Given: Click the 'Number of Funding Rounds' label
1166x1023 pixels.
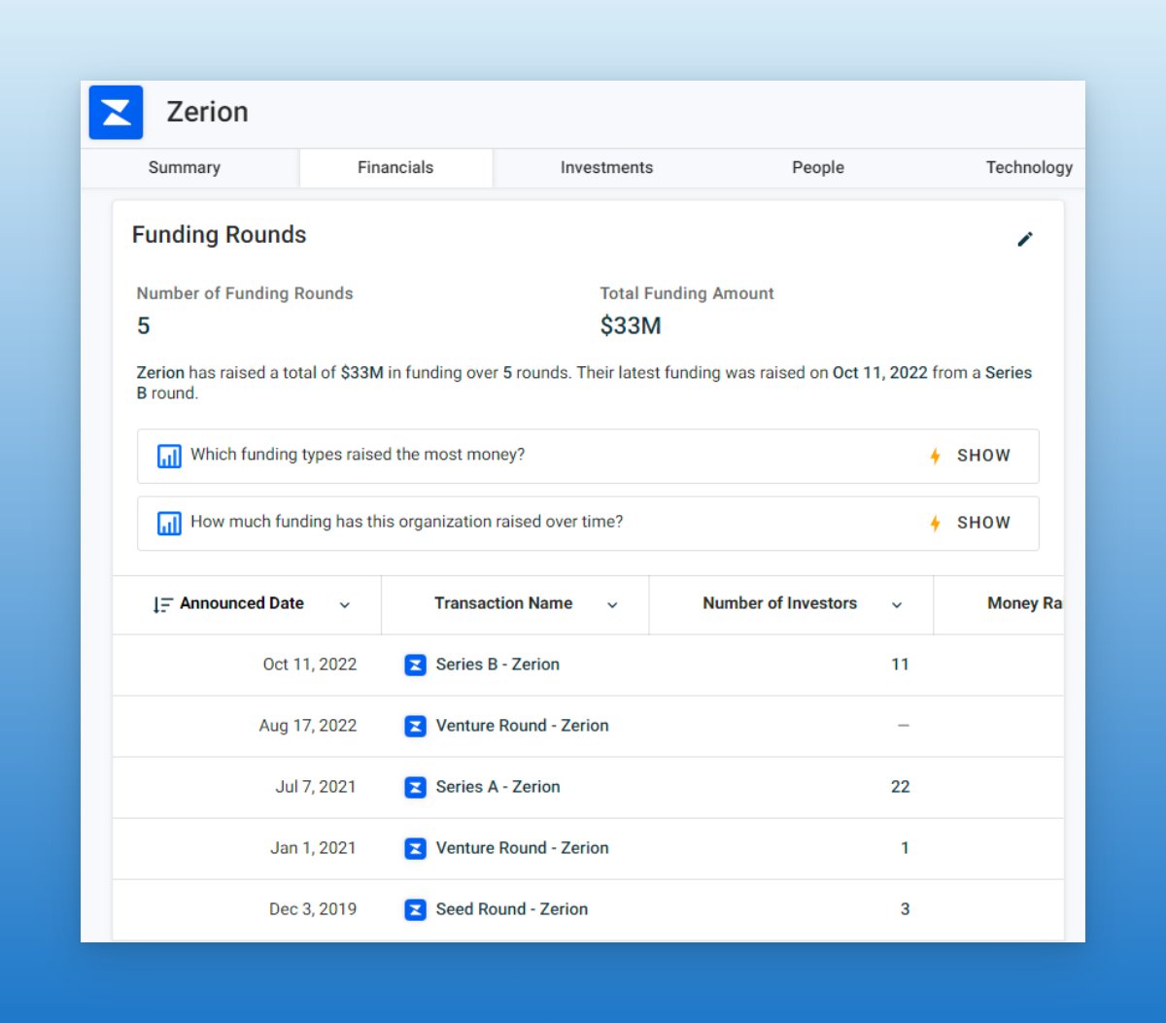Looking at the screenshot, I should 245,293.
